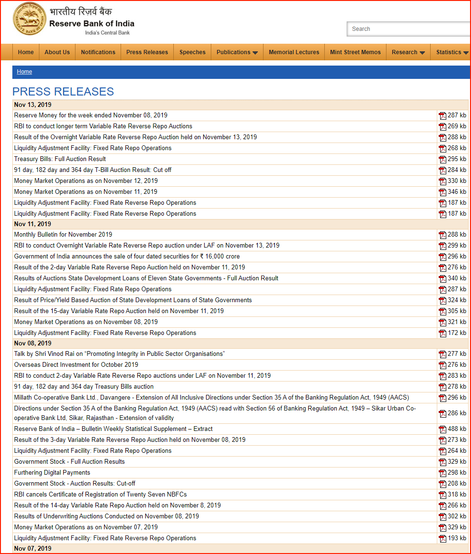The image size is (471, 554).
Task: Download PDF for Underwriting Auctions November 08
Action: 443,517
